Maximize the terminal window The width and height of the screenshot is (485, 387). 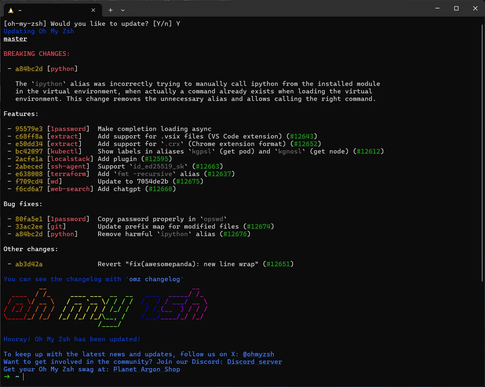click(x=456, y=8)
